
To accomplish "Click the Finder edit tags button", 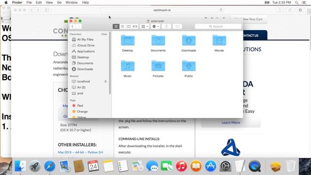I will pyautogui.click(x=177, y=26).
